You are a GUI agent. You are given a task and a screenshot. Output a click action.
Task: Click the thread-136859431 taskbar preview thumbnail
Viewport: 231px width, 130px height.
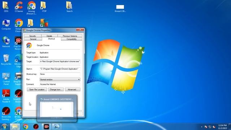coord(57,108)
